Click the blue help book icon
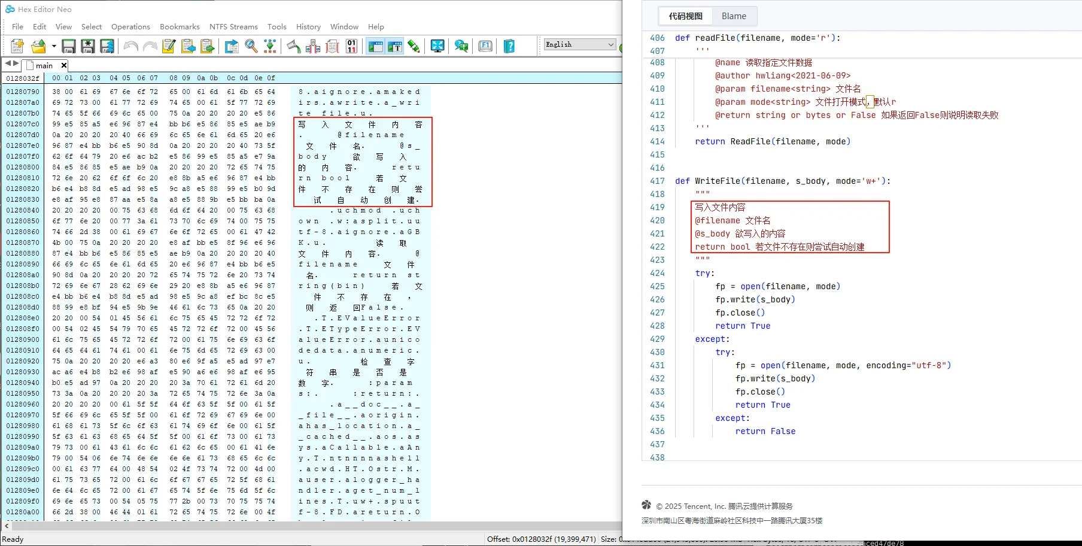Image resolution: width=1082 pixels, height=546 pixels. [509, 46]
